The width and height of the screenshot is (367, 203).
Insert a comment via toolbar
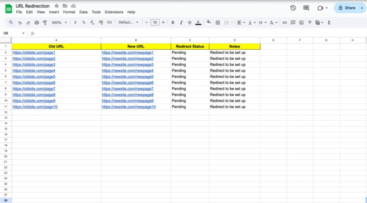293,23
